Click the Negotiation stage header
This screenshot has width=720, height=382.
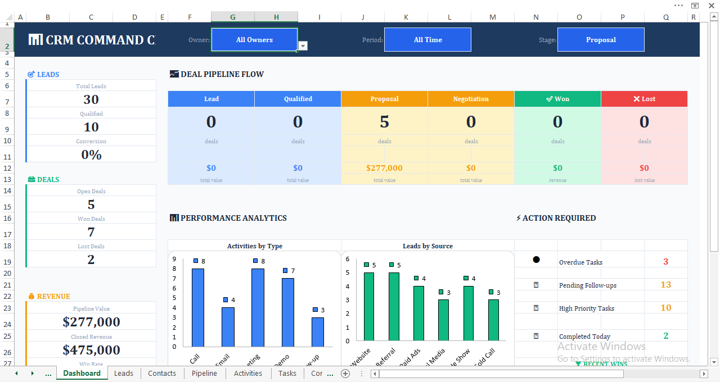471,99
